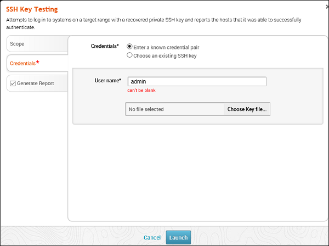Screen dimensions: 329x246
Task: Launch the SSH key test
Action: (178, 238)
